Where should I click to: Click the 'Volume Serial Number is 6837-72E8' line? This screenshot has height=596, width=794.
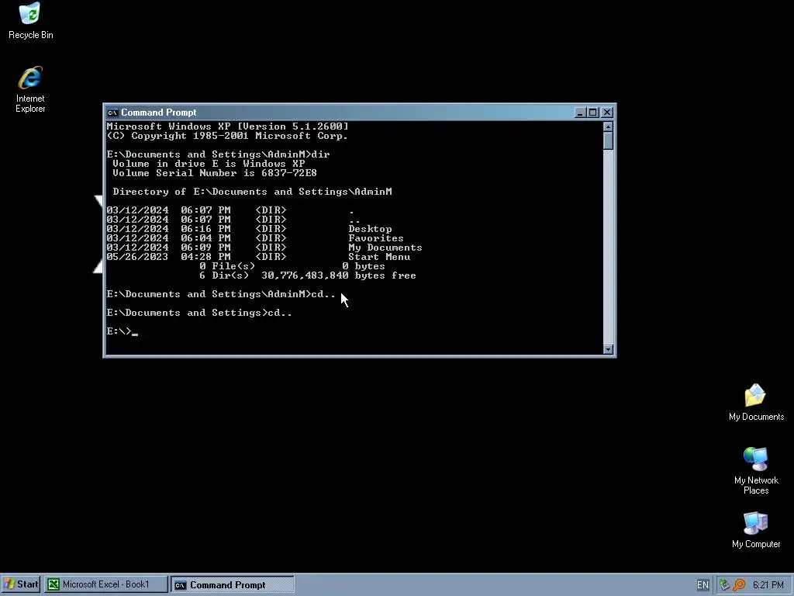215,173
